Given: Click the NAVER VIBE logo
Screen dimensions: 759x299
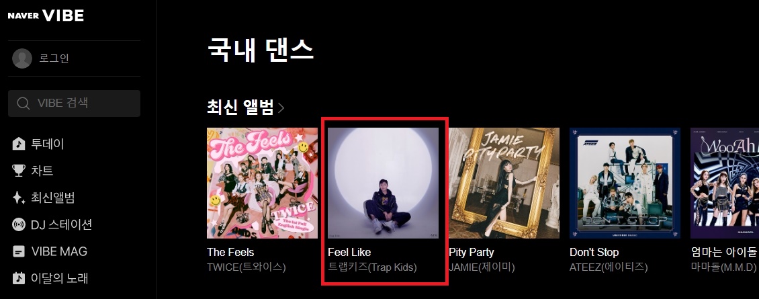Looking at the screenshot, I should 46,15.
